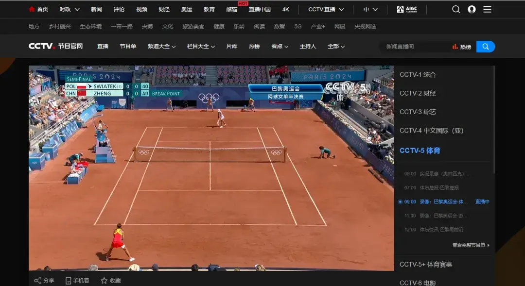The width and height of the screenshot is (525, 286).
Task: Open the 数智 secondary link
Action: pyautogui.click(x=279, y=26)
